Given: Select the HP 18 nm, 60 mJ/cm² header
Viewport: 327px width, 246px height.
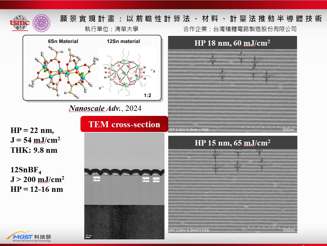Looking at the screenshot, I should point(232,43).
